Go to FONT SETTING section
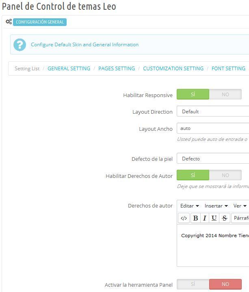 [228, 69]
